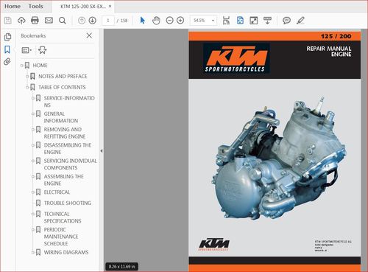
Task: Click the new bookmark icon
Action: tap(43, 50)
